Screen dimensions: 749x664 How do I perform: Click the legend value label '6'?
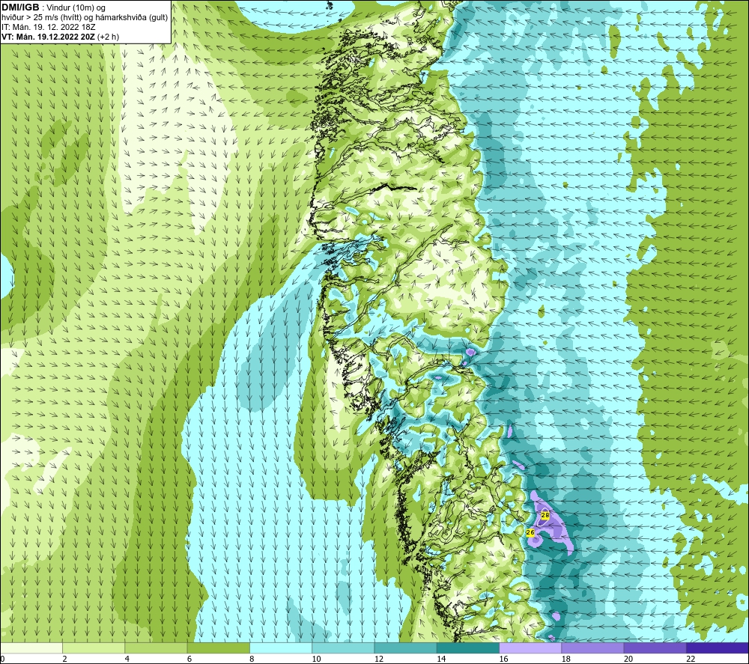(x=189, y=659)
